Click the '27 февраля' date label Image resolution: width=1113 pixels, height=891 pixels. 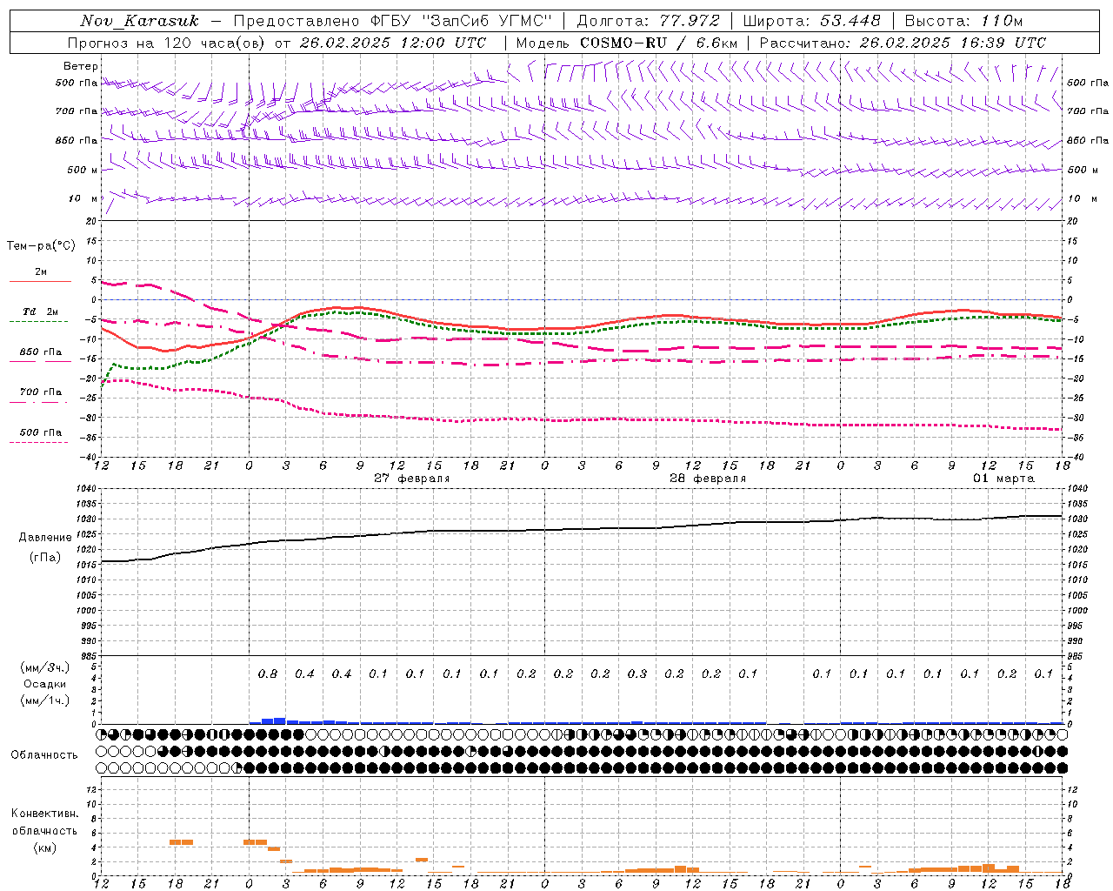pyautogui.click(x=412, y=479)
